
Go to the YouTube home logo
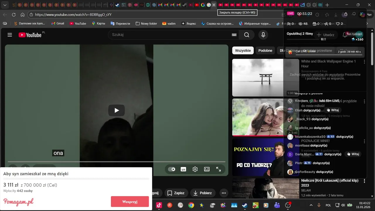pyautogui.click(x=30, y=35)
